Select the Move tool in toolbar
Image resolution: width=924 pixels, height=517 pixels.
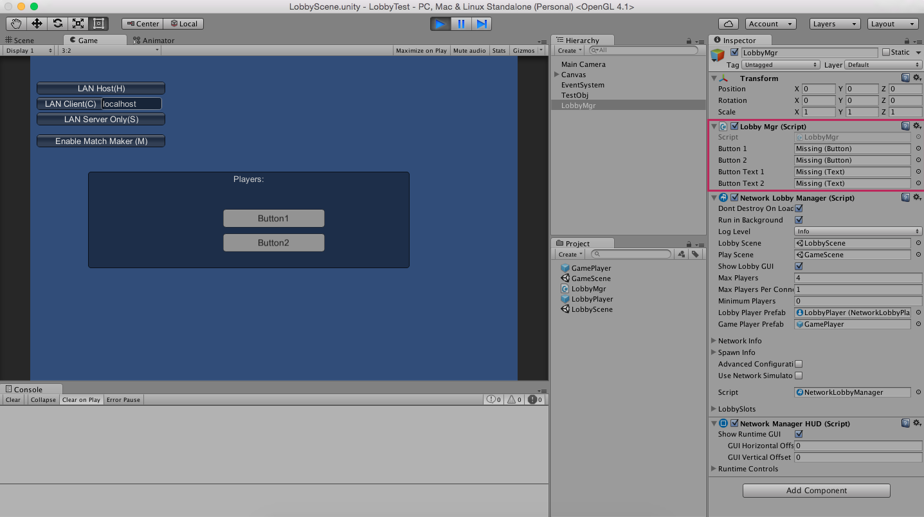pyautogui.click(x=37, y=24)
